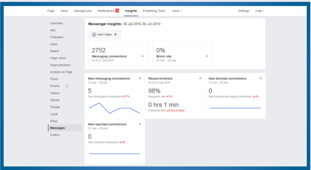Open the Last 7 days date dropdown
Viewport: 311px width, 170px height.
(x=104, y=34)
